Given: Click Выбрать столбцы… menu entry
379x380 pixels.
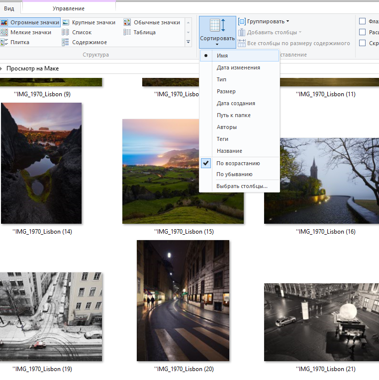Looking at the screenshot, I should pos(242,186).
